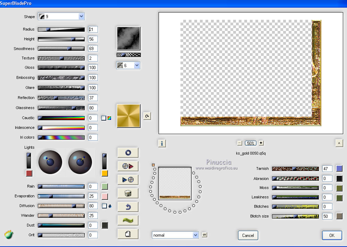Click the rotate environment map icon
This screenshot has width=347, height=247.
(x=147, y=116)
